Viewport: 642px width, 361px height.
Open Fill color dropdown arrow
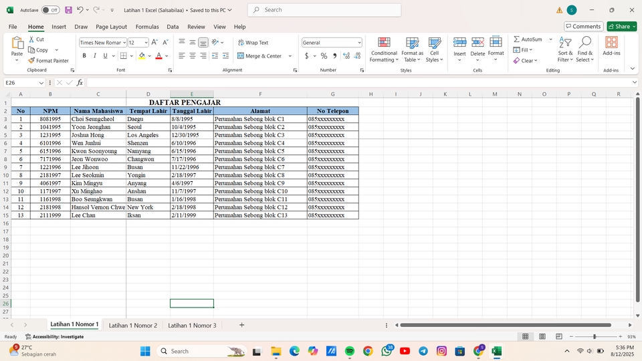click(x=149, y=56)
